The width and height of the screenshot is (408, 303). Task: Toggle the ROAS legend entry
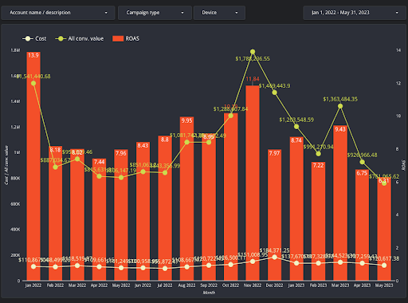126,38
